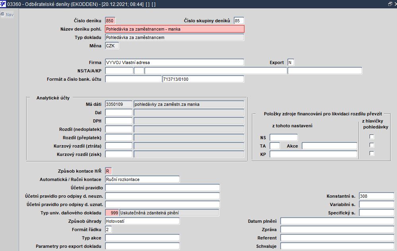Click the Specifický s. field

click(x=376, y=213)
